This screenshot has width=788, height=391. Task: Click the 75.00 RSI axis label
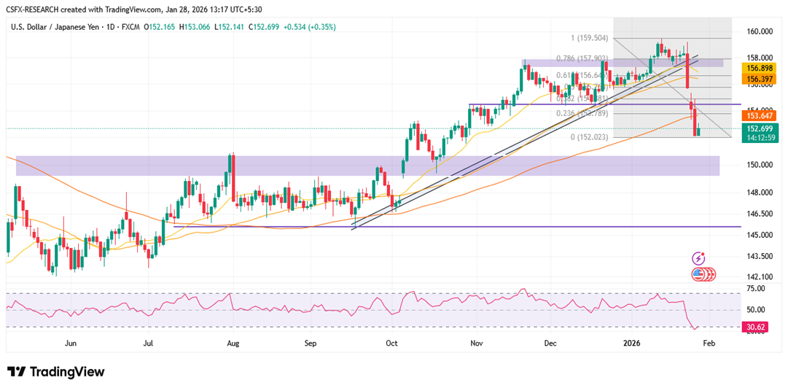(x=756, y=288)
